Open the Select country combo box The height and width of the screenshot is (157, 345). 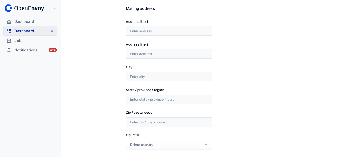click(x=169, y=145)
